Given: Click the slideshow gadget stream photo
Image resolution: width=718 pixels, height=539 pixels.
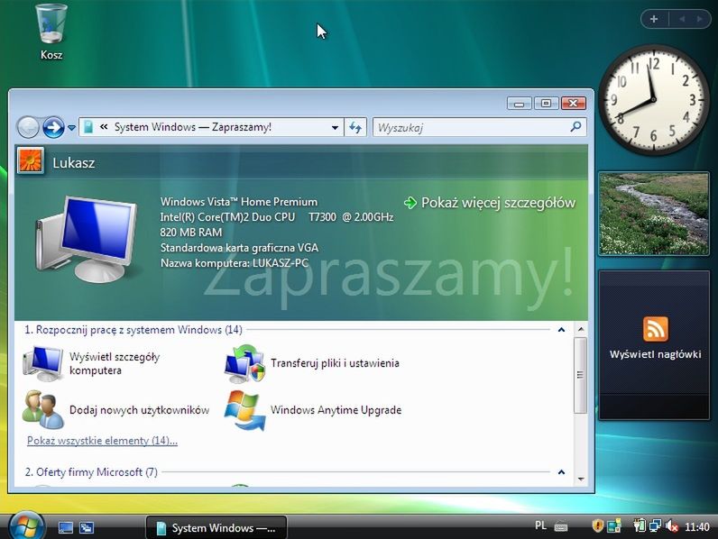Looking at the screenshot, I should [654, 214].
